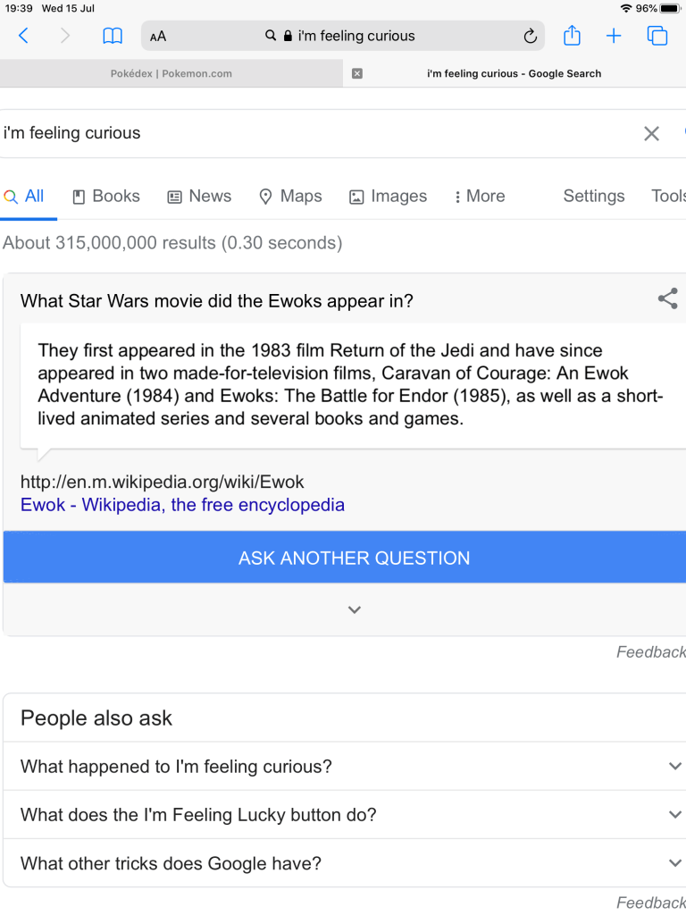Select the Images search tab
This screenshot has width=686, height=915.
tap(388, 197)
